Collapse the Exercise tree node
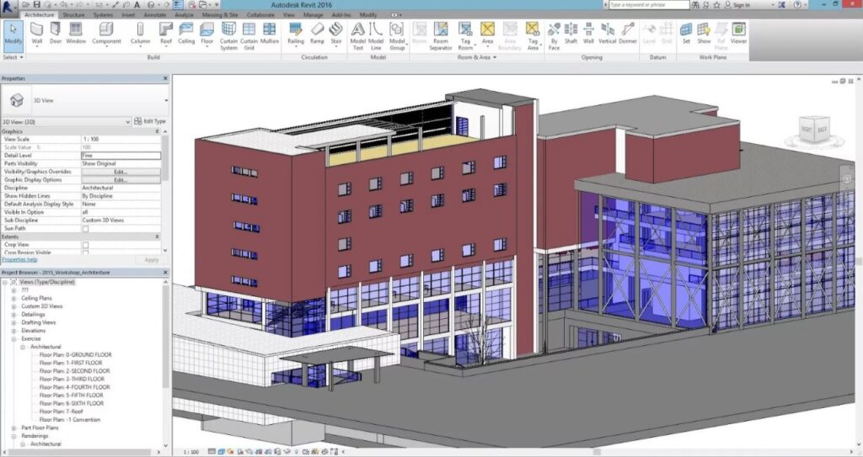The width and height of the screenshot is (863, 457). 13,339
